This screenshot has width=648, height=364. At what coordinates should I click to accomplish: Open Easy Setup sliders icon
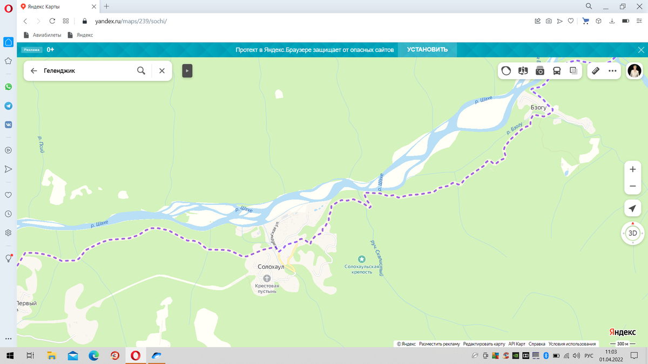pos(639,21)
